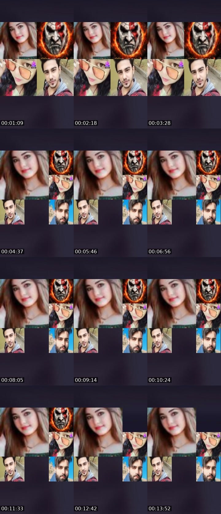Click the 00:13:52 timestamp label

(160, 508)
